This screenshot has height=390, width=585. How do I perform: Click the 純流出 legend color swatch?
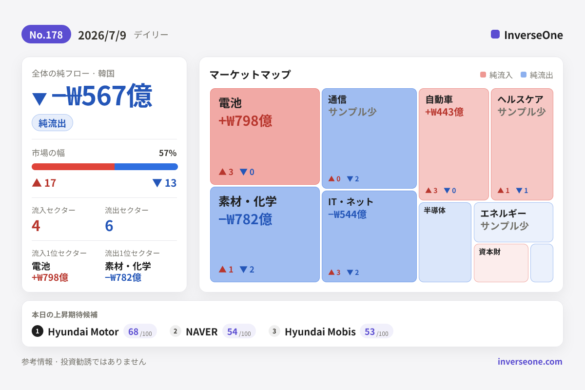pos(524,75)
